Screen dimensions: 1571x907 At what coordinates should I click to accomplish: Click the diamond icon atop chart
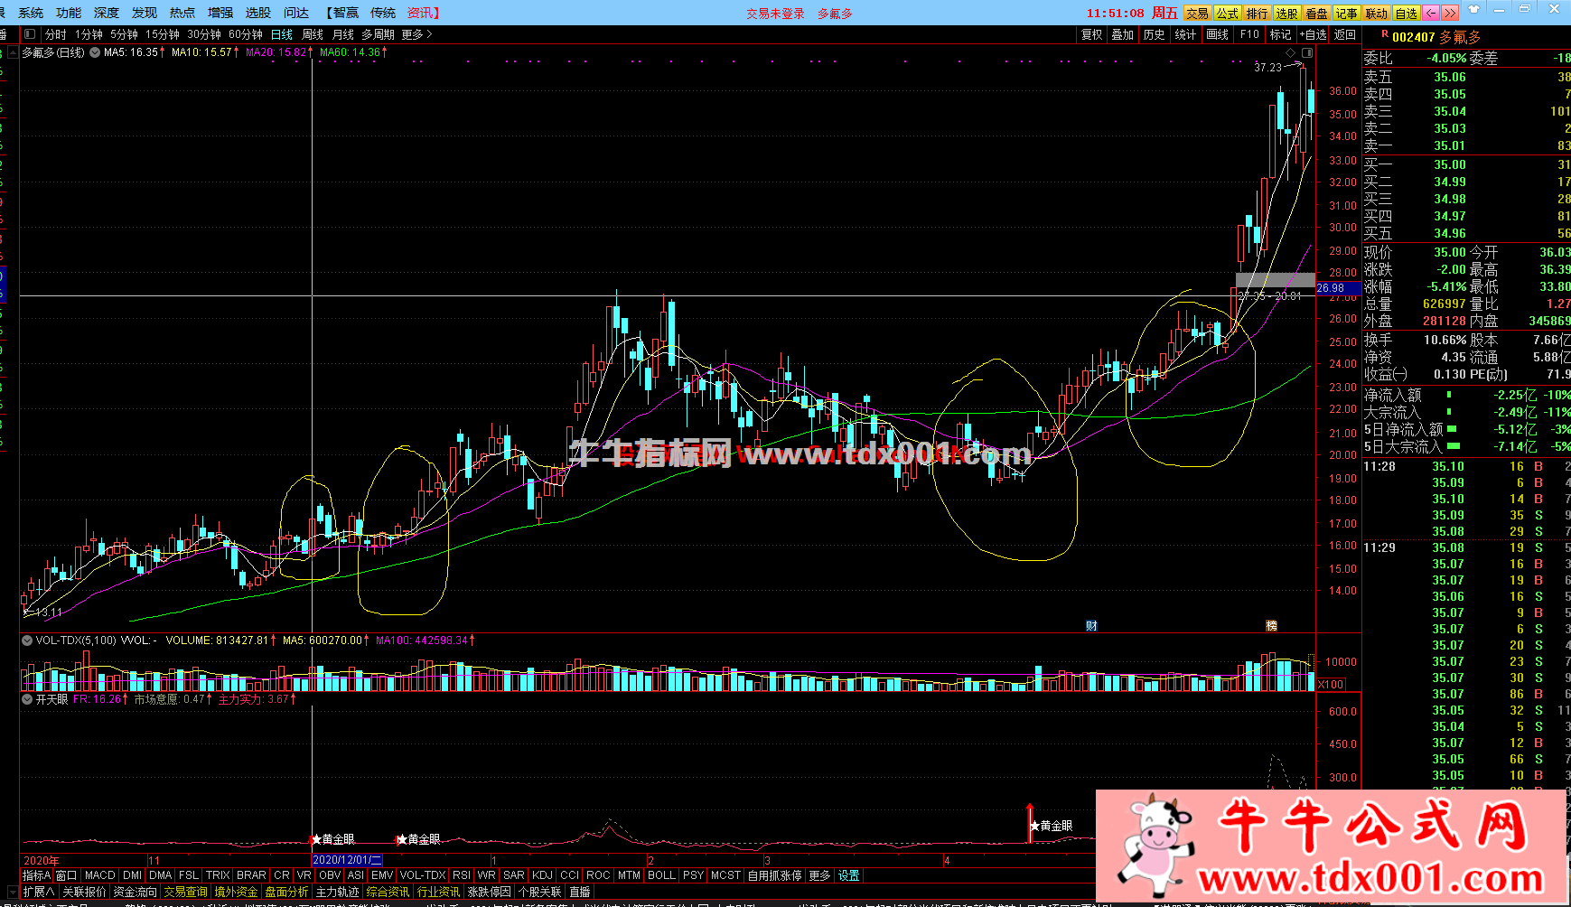pyautogui.click(x=1291, y=53)
